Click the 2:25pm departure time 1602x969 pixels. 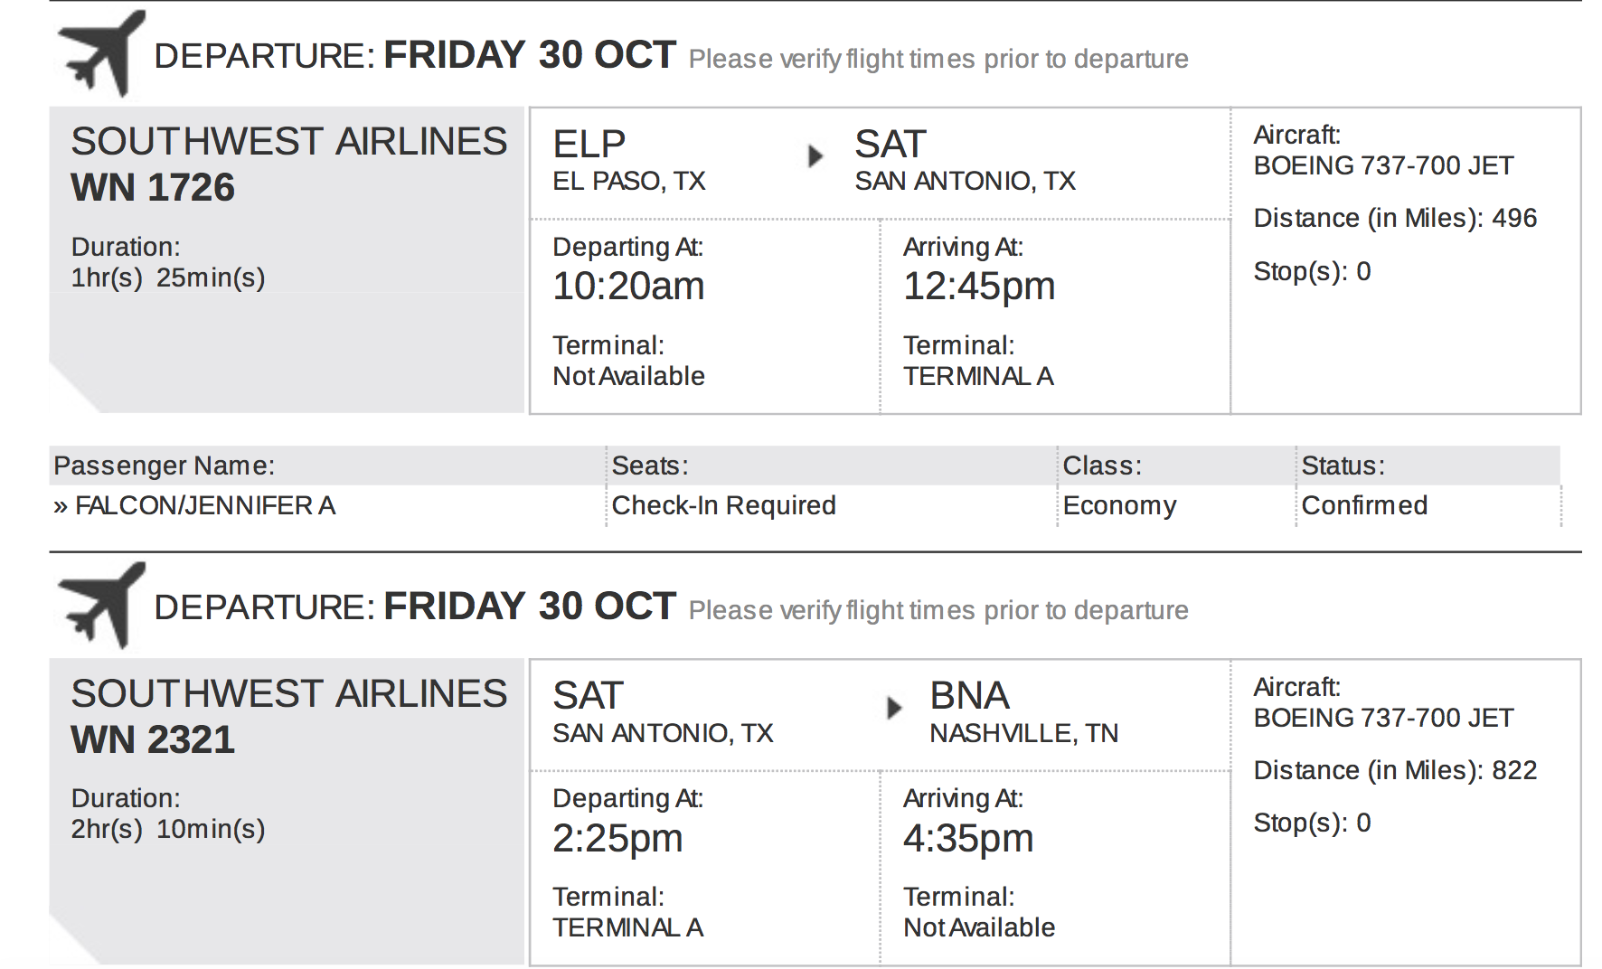617,839
